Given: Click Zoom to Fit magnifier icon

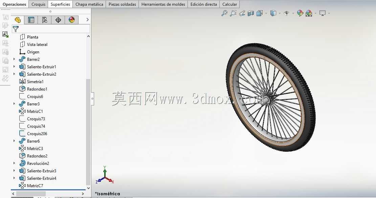Looking at the screenshot, I should pyautogui.click(x=224, y=13).
